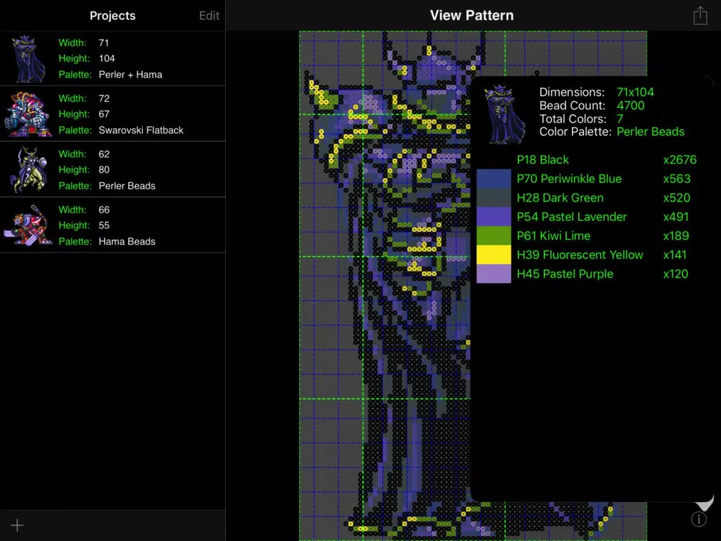Tap the share icon in top bar
721x541 pixels.
click(x=700, y=15)
